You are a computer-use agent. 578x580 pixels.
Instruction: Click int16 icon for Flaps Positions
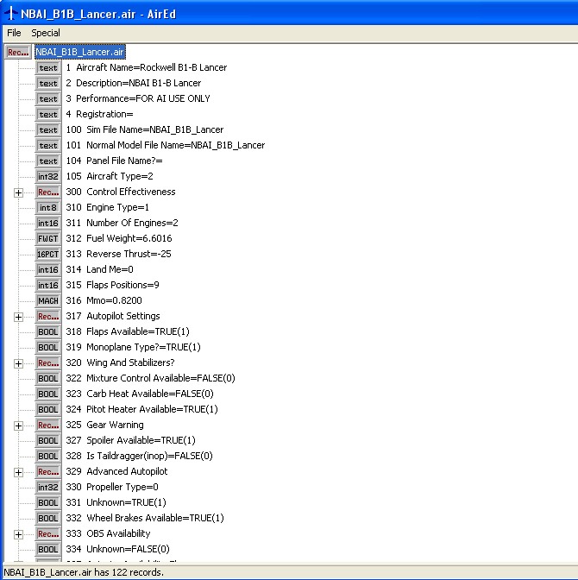[48, 285]
